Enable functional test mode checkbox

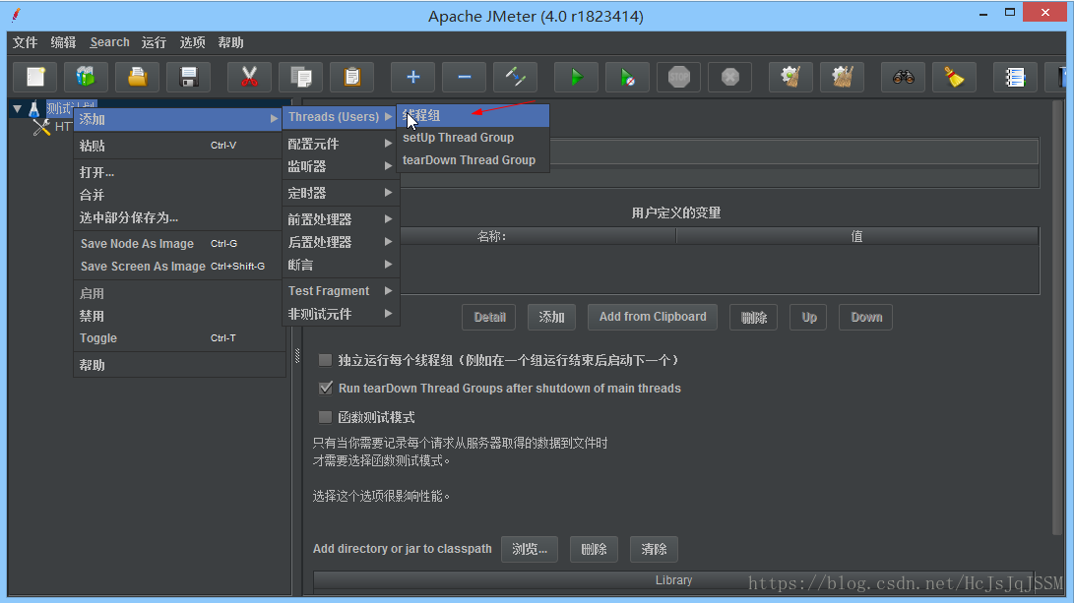tap(326, 417)
